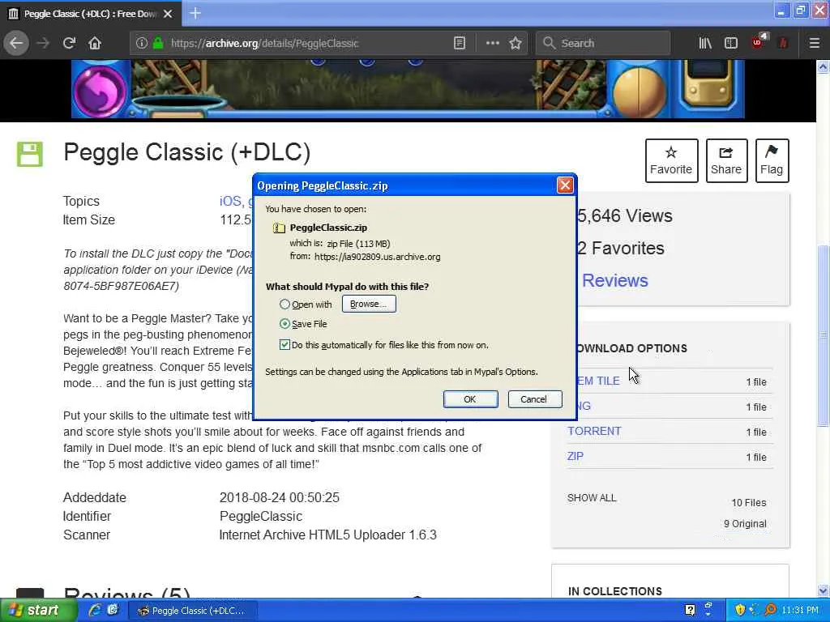Click the Browse... button in dialog

pyautogui.click(x=369, y=305)
